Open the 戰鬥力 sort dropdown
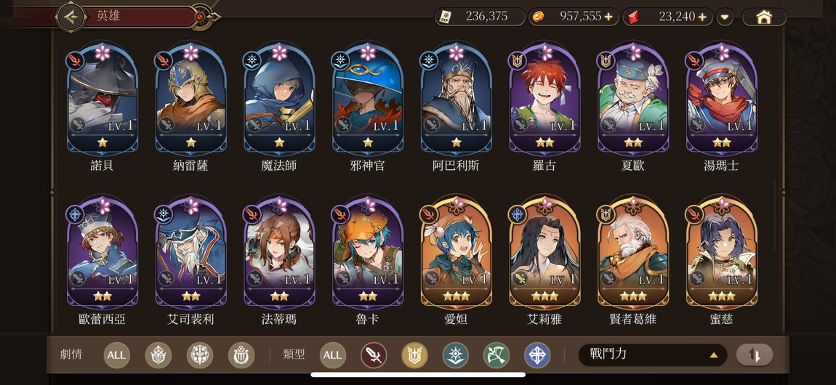This screenshot has width=836, height=385. click(x=653, y=354)
